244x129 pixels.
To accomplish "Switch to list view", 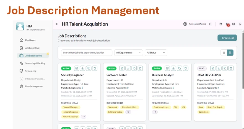I will click(224, 53).
